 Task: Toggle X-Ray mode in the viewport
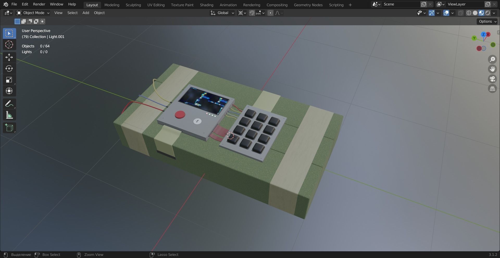click(x=460, y=13)
